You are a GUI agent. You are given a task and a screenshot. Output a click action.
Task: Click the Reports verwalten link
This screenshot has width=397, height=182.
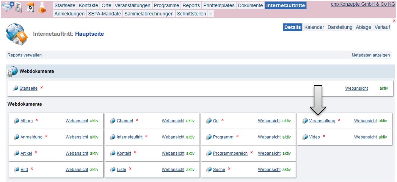pos(24,55)
